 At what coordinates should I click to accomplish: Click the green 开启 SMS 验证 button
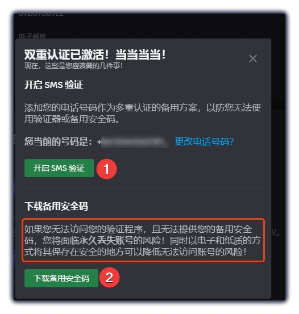[x=59, y=168]
